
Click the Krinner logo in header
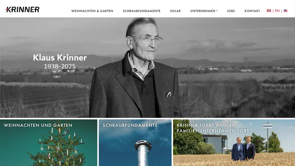[23, 9]
